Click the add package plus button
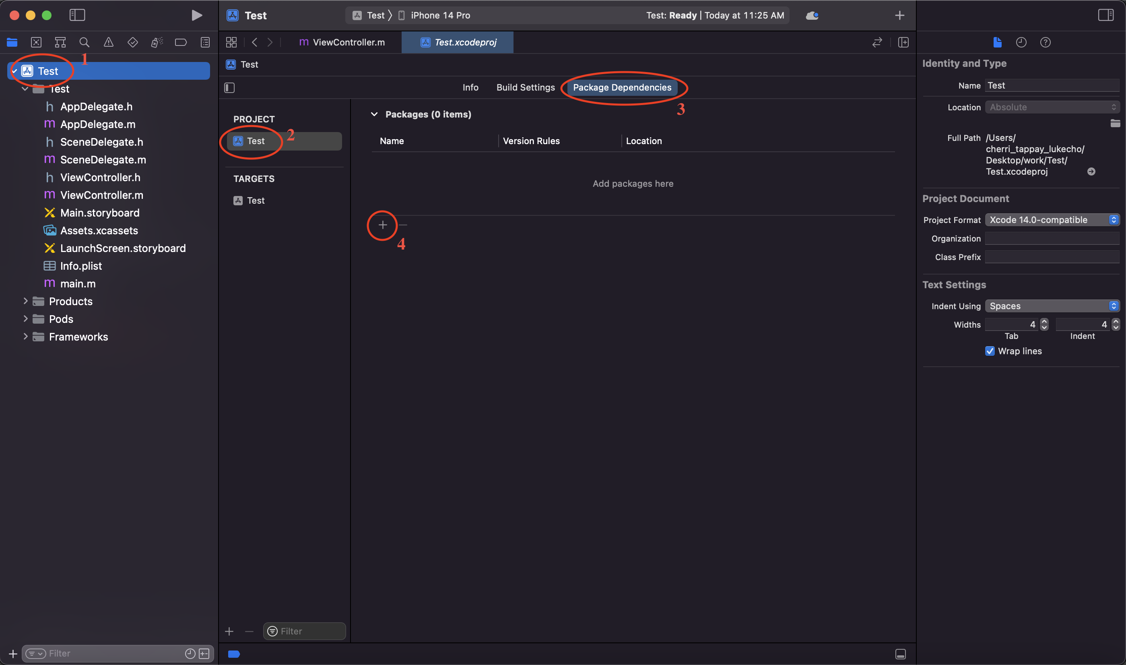The image size is (1126, 665). click(x=382, y=225)
